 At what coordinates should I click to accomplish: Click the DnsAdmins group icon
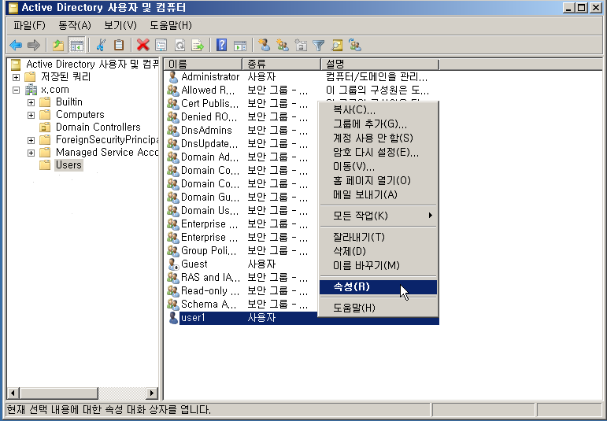(173, 130)
